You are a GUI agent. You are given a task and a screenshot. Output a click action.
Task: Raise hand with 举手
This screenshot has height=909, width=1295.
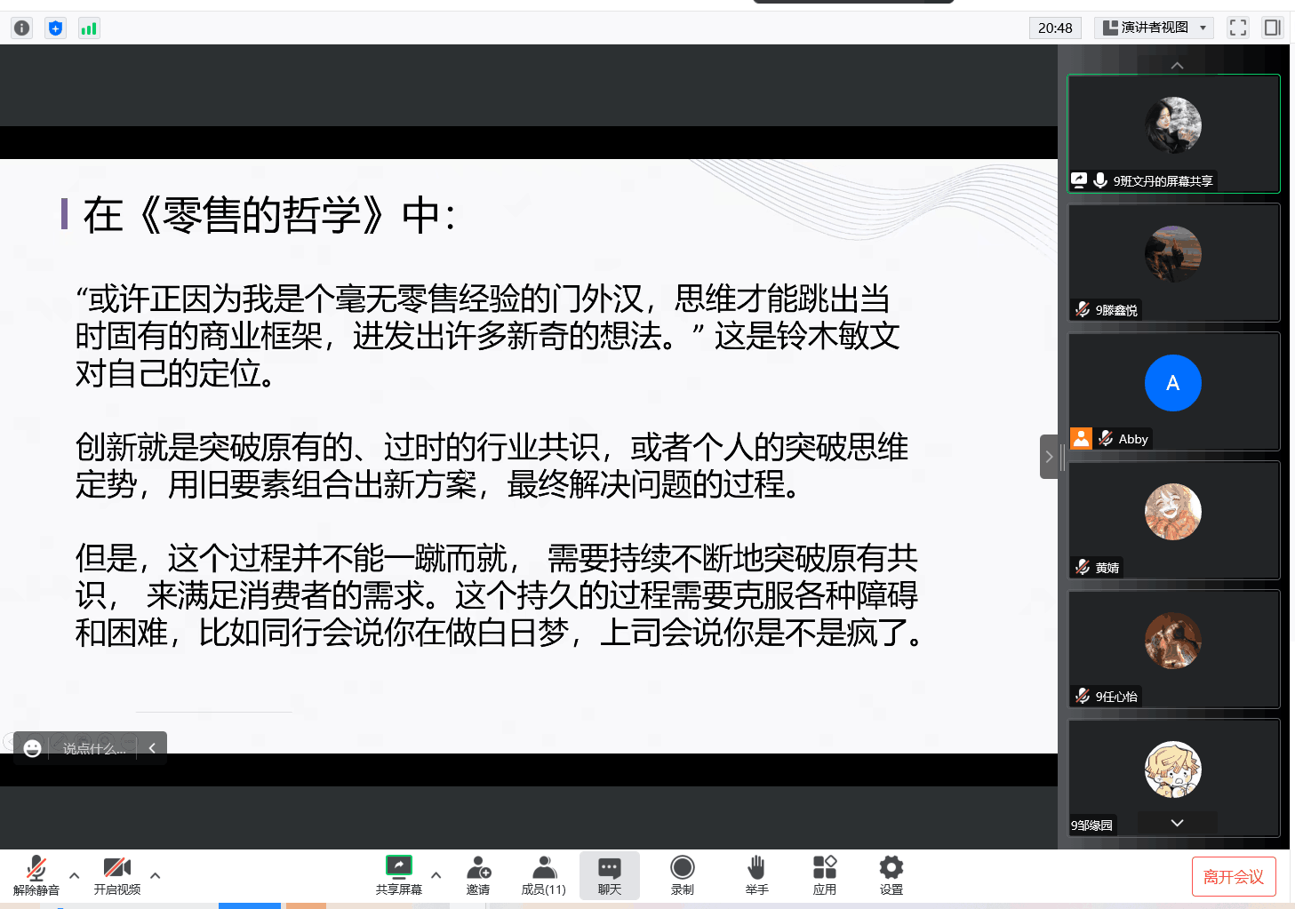coord(756,874)
